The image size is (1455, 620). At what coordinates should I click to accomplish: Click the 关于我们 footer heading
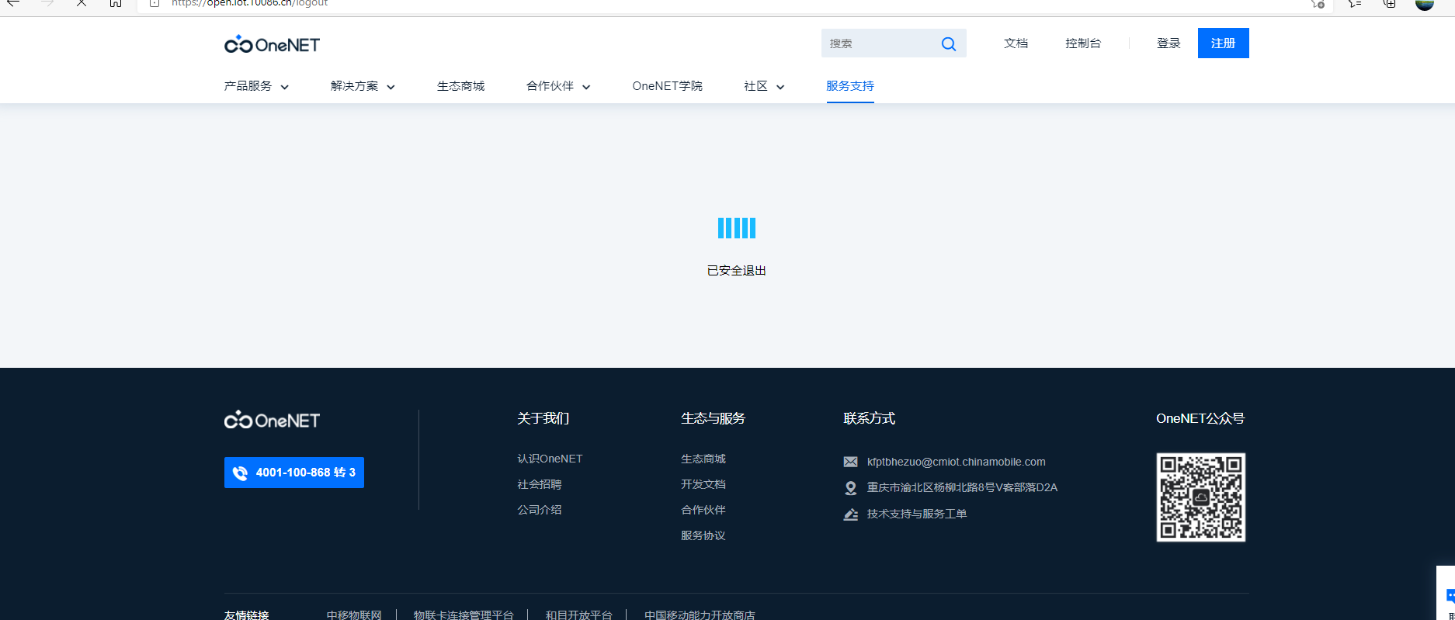(543, 418)
